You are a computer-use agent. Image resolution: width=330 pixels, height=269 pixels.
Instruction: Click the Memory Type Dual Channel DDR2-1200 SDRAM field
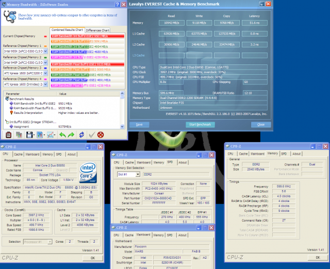click(213, 98)
